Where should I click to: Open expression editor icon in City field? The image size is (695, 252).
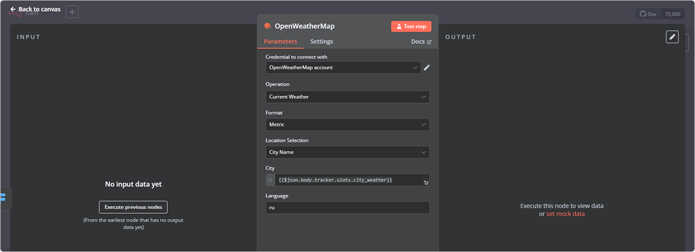(x=426, y=183)
